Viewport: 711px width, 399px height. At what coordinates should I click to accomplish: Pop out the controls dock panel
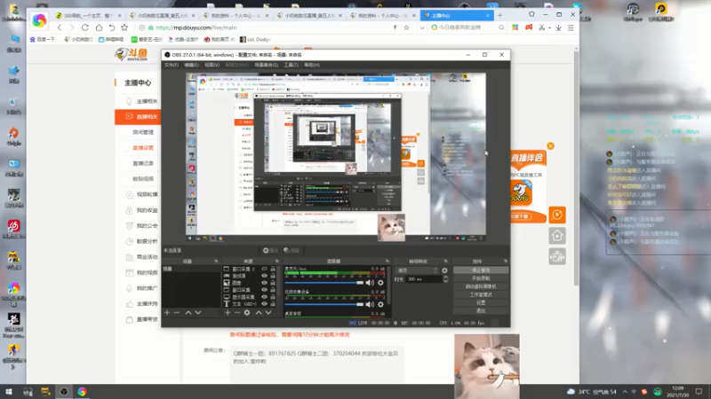pyautogui.click(x=505, y=261)
